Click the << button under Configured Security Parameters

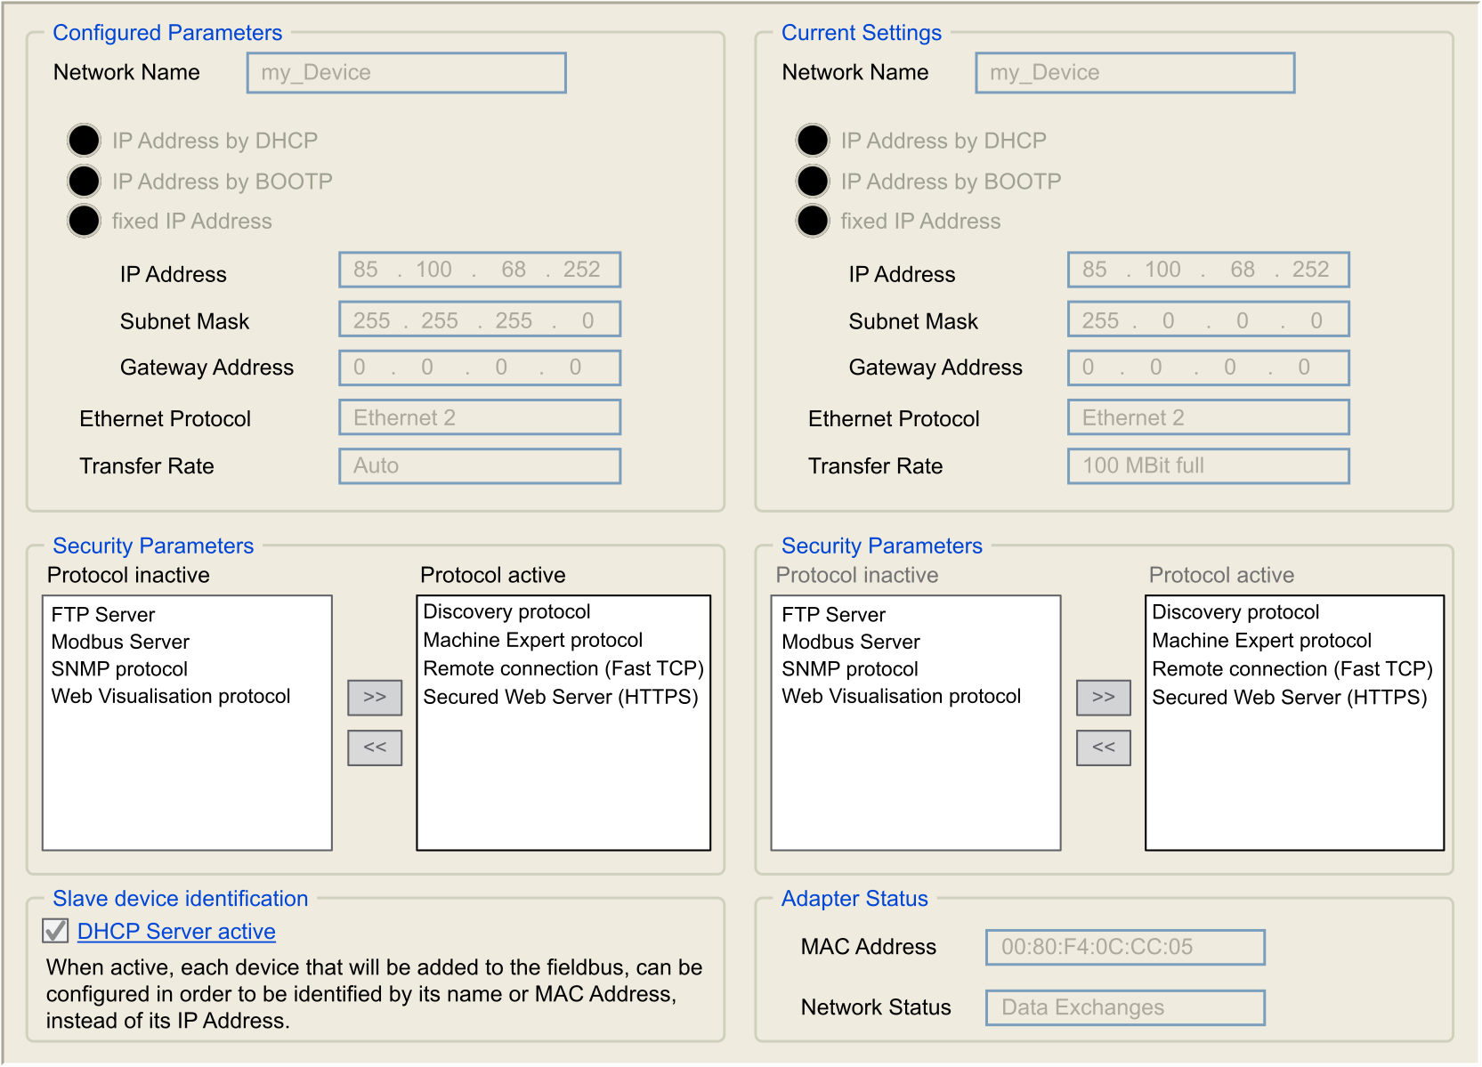coord(374,748)
